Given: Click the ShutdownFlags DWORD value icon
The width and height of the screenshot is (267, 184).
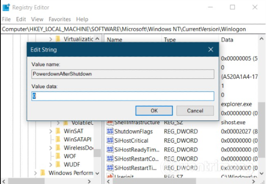Looking at the screenshot, I should [110, 131].
